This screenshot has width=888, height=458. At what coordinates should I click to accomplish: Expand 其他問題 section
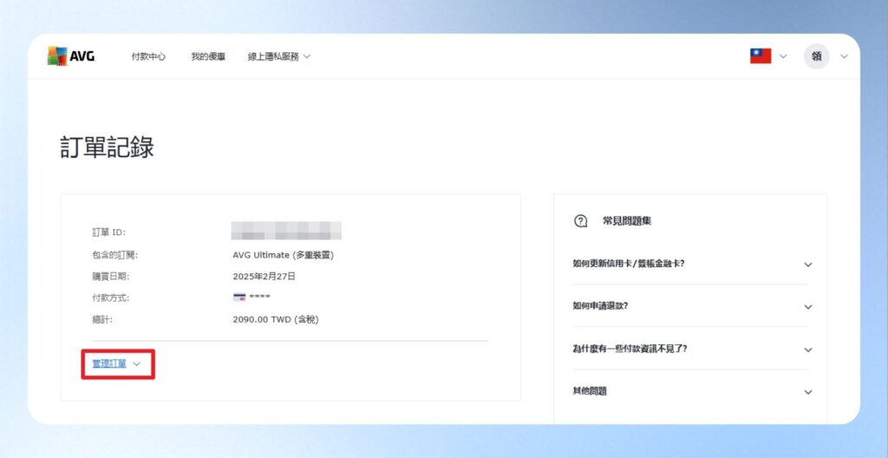(x=690, y=392)
